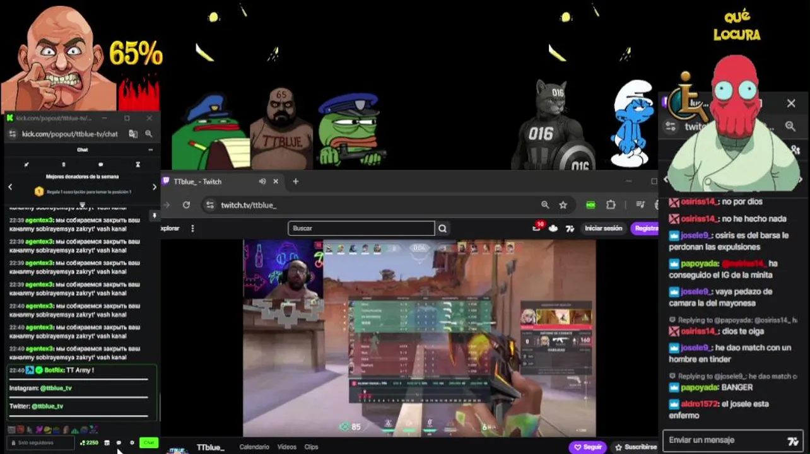810x454 pixels.
Task: Click the Twitch stream video player
Action: pyautogui.click(x=420, y=338)
